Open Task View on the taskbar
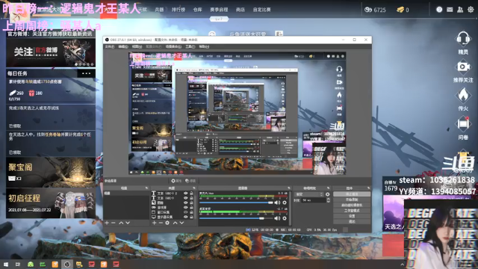 [18, 264]
